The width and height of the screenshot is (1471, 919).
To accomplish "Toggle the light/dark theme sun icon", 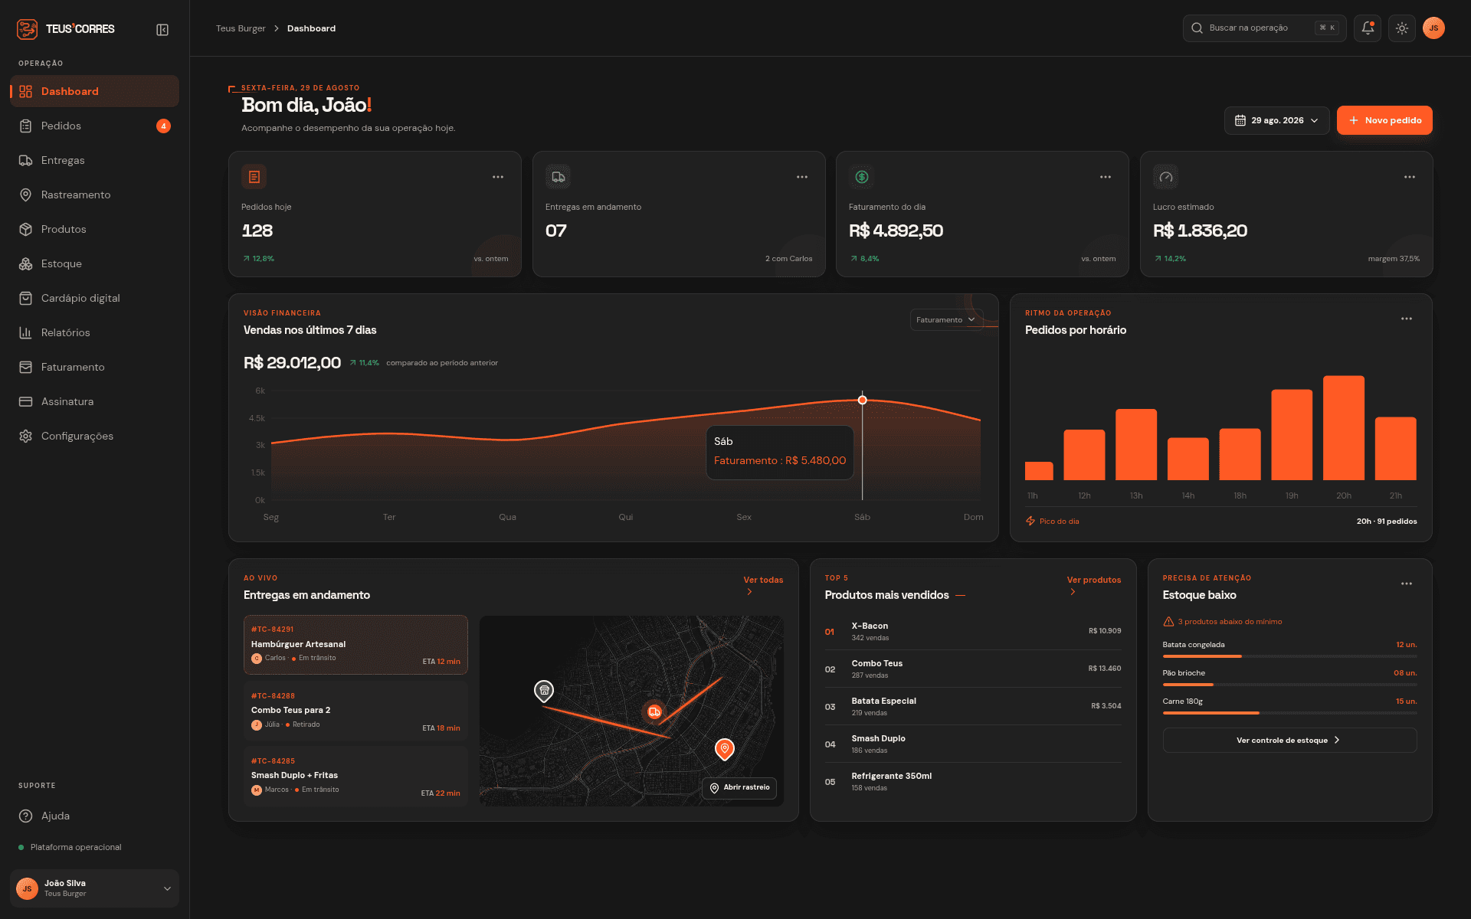I will pyautogui.click(x=1402, y=28).
